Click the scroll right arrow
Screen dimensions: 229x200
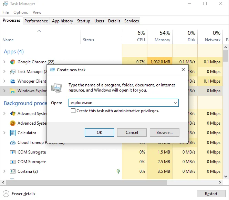point(220,182)
